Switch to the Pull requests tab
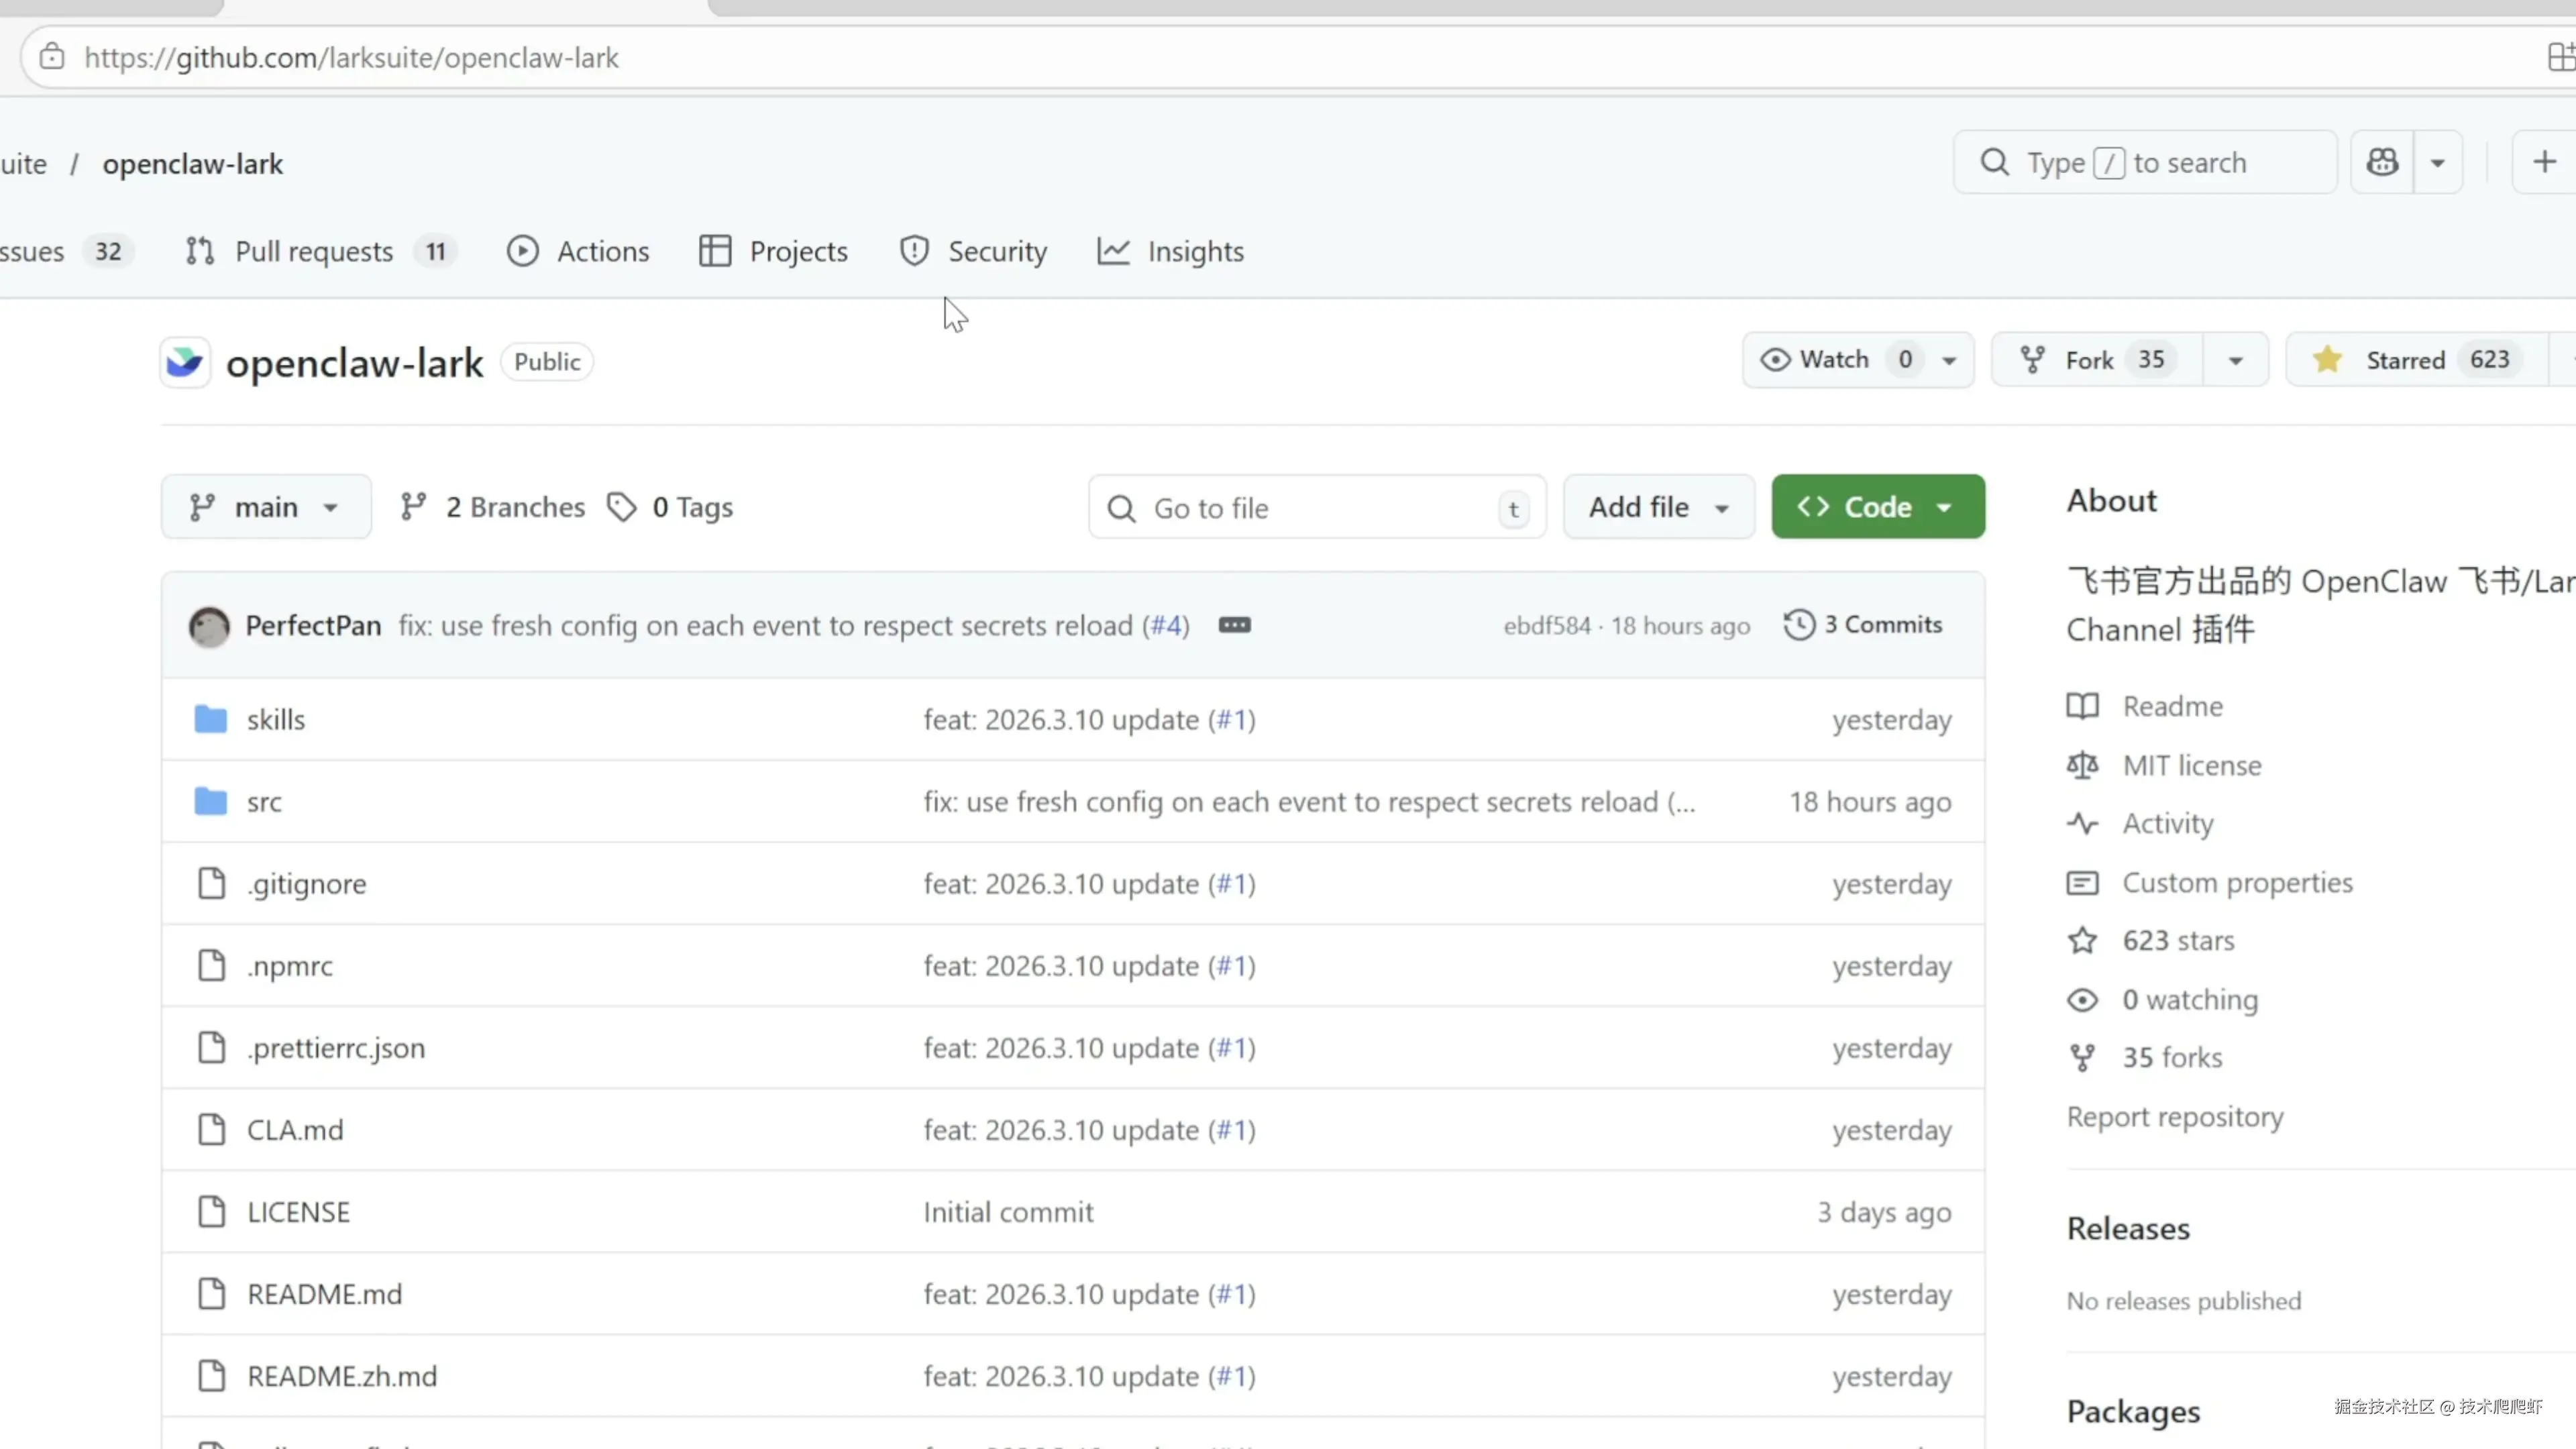The image size is (2576, 1449). (313, 252)
